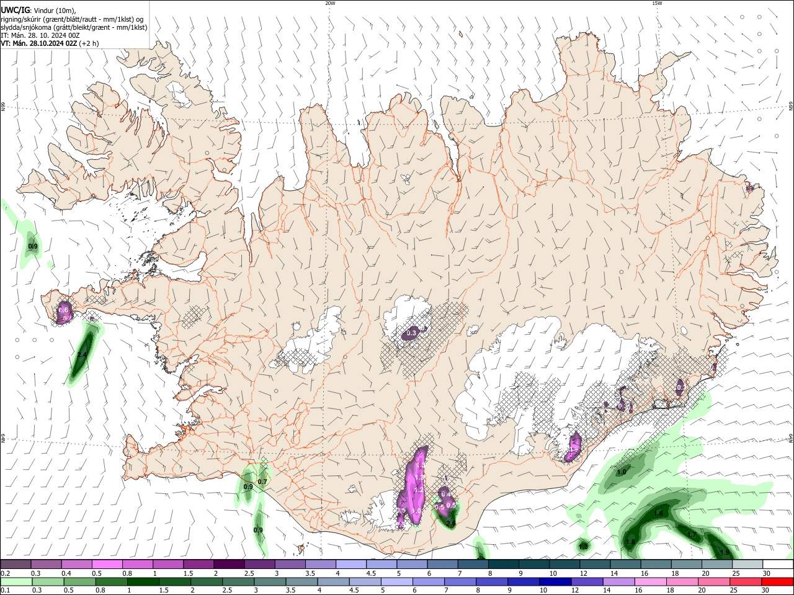
Task: Click the 1.8 rain value in the southeast sea
Action: click(x=630, y=542)
